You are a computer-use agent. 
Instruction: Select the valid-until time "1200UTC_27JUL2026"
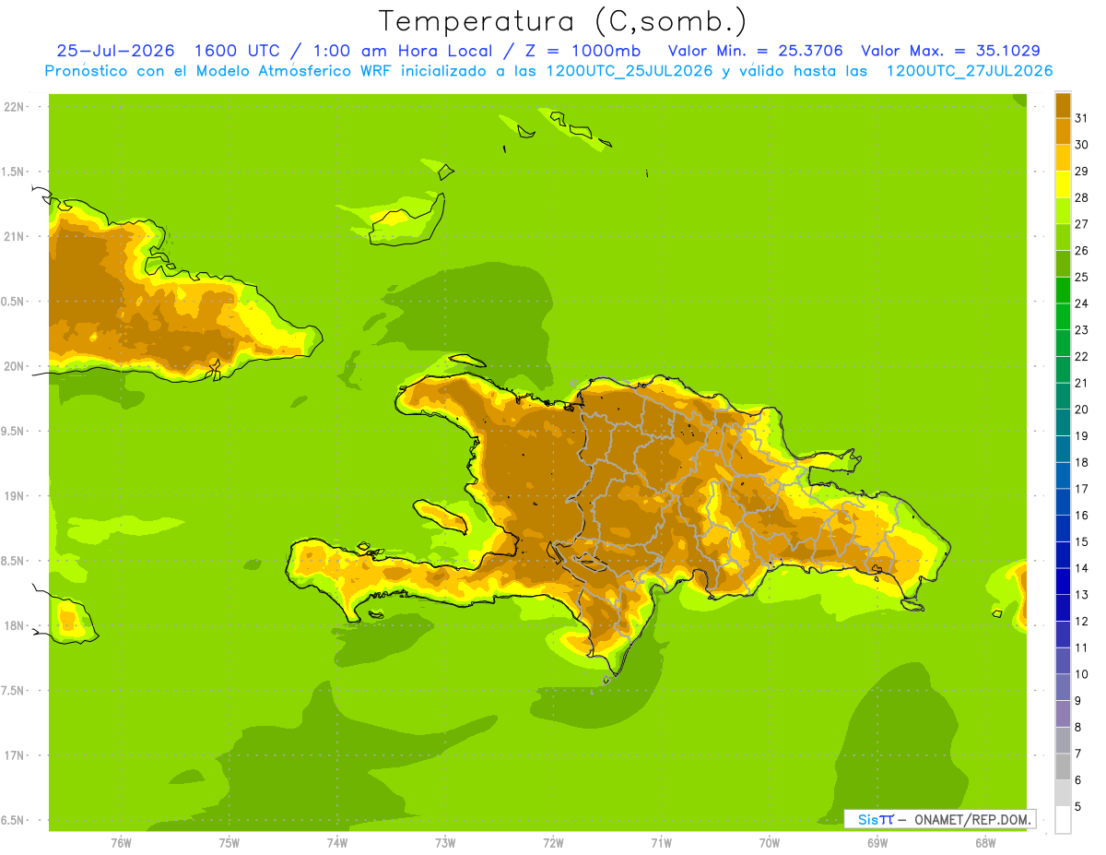(970, 71)
